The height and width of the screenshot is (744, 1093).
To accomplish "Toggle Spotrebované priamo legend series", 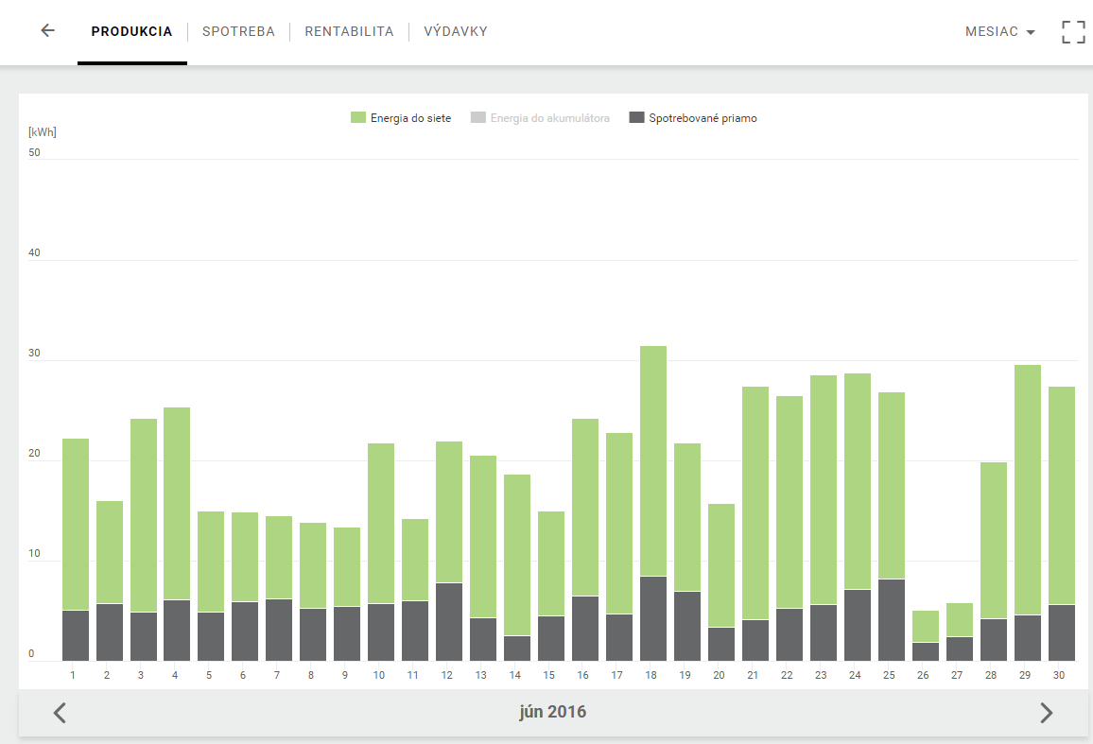I will point(693,118).
